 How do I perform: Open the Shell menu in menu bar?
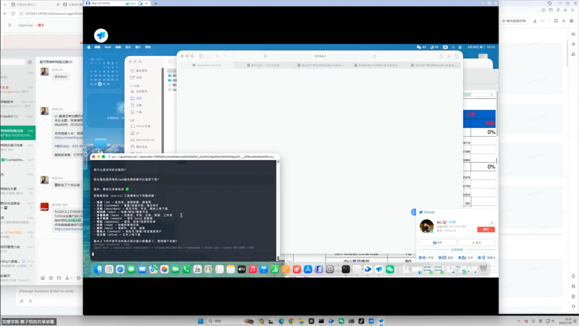coord(107,47)
